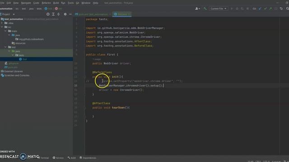Click the Debug bug icon
The image size is (289, 162).
click(x=237, y=9)
